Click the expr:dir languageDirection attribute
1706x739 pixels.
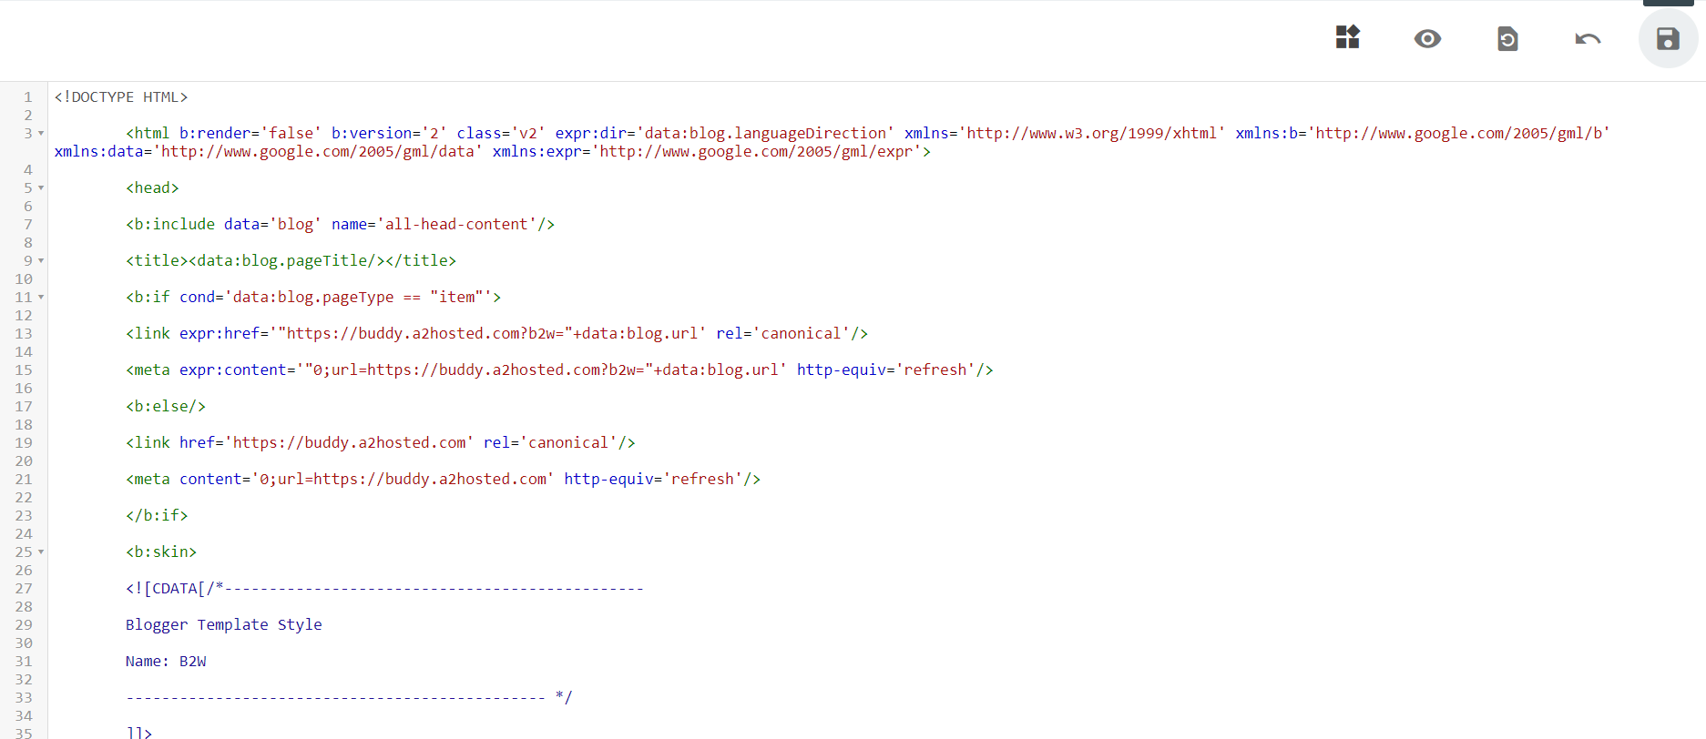tap(725, 133)
